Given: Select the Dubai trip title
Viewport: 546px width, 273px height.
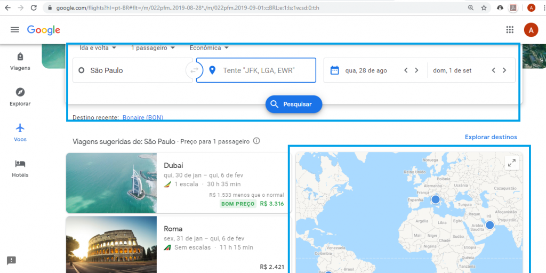Looking at the screenshot, I should point(173,165).
